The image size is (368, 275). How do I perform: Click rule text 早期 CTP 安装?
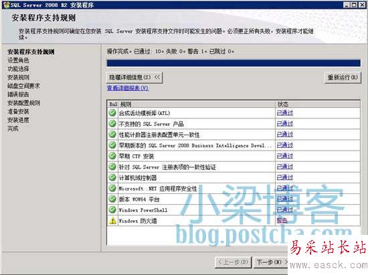pos(136,156)
